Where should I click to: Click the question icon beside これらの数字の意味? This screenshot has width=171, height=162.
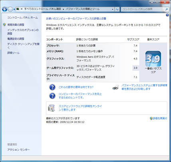(x=52, y=87)
